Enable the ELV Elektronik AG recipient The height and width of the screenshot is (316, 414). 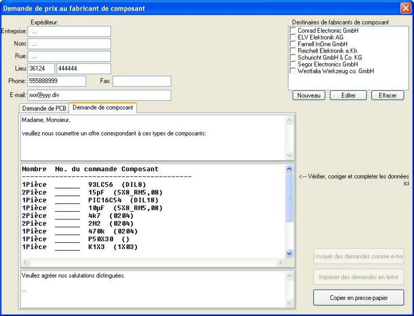pyautogui.click(x=292, y=38)
